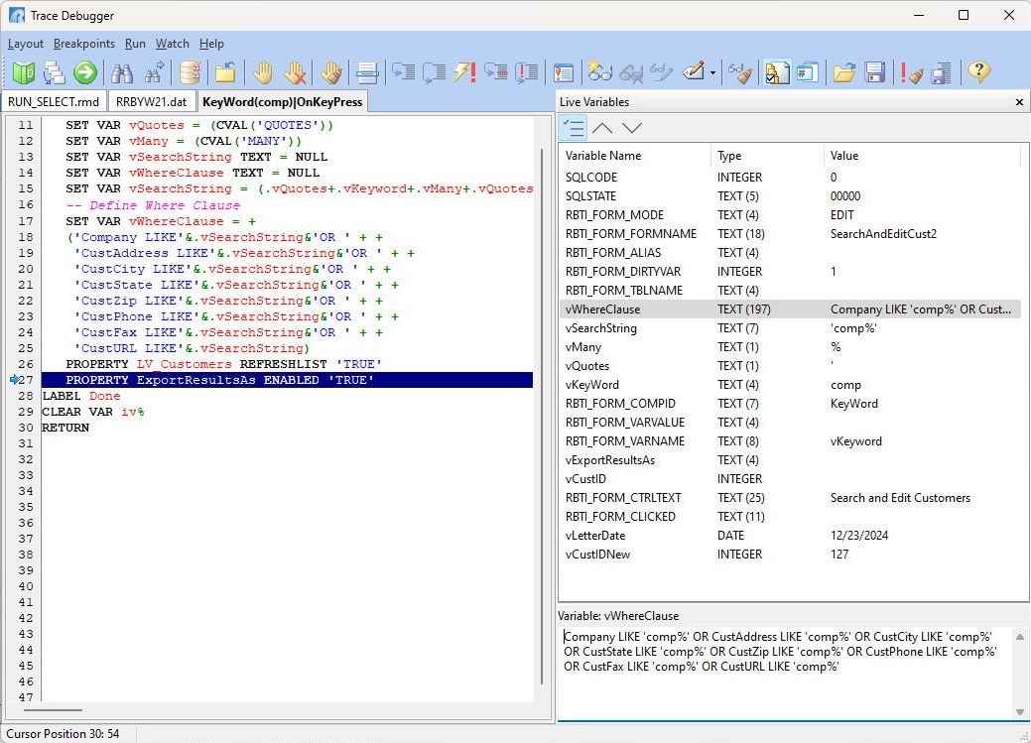
Task: Select the KeyWord(comp)|OnKeyPress tab
Action: point(283,102)
